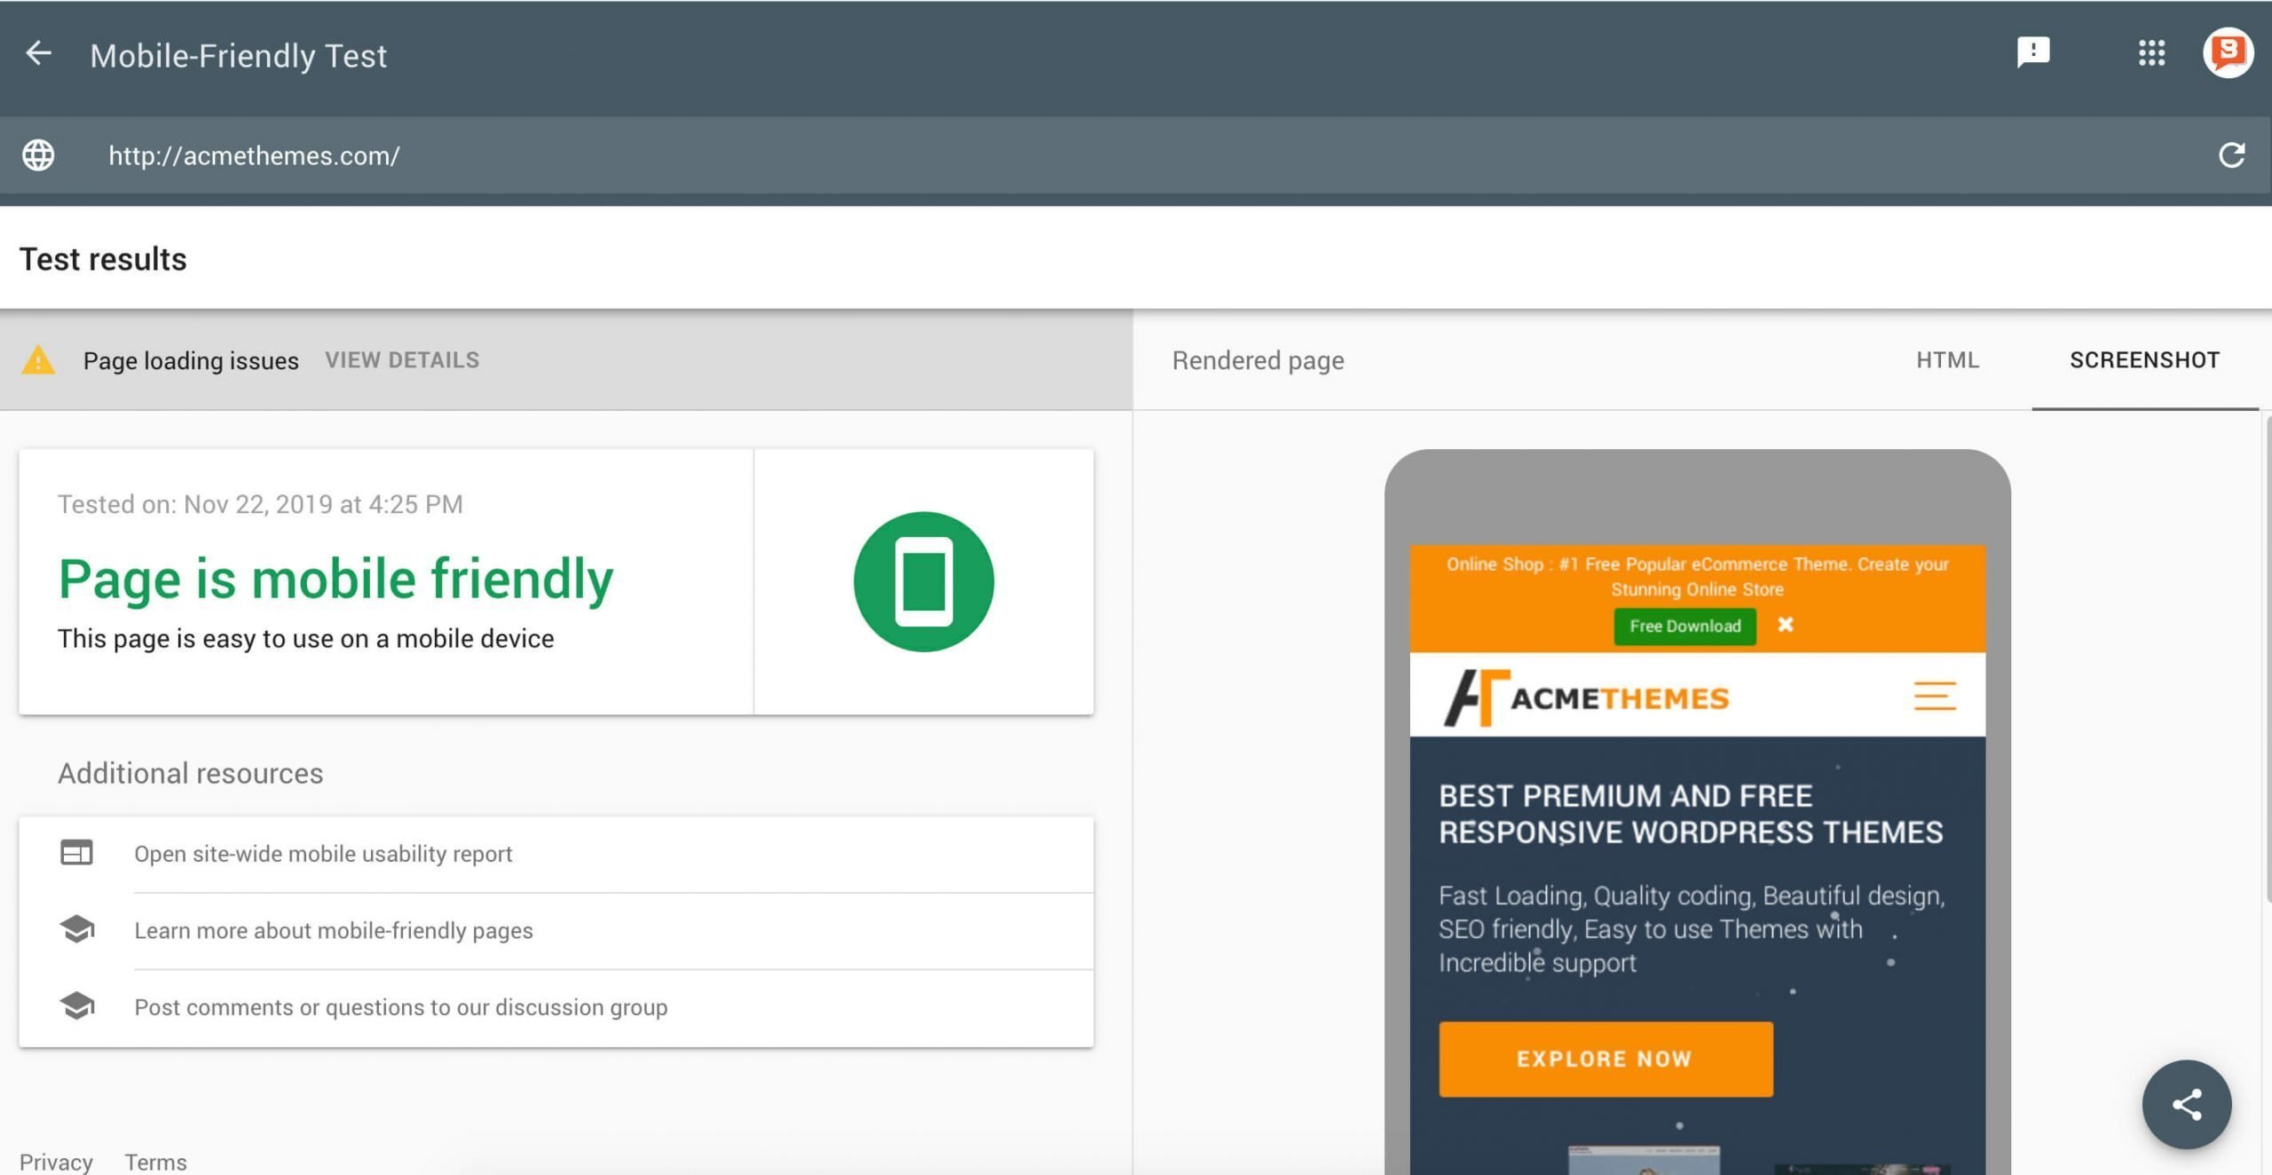Click the Page is mobile friendly heading
This screenshot has height=1175, width=2272.
tap(335, 579)
